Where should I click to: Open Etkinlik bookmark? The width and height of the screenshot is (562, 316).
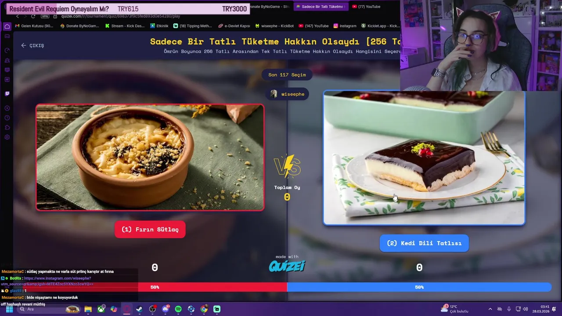(159, 26)
